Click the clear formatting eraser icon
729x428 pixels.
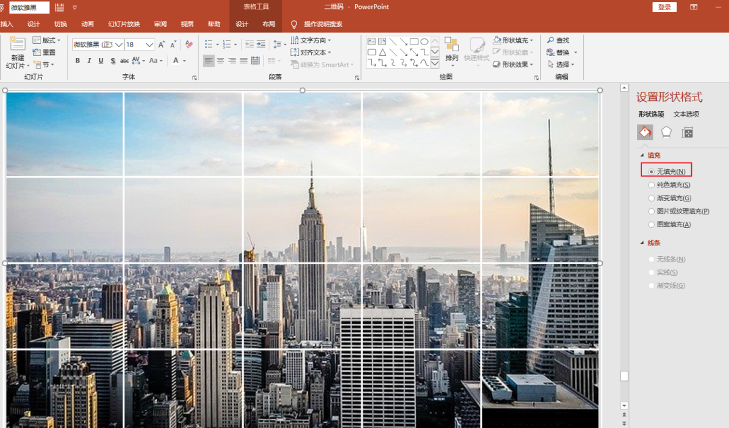click(x=189, y=44)
